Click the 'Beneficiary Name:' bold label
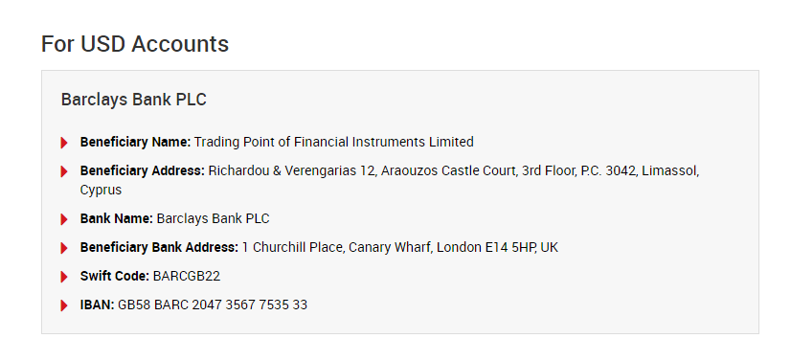This screenshot has height=361, width=791. 135,142
